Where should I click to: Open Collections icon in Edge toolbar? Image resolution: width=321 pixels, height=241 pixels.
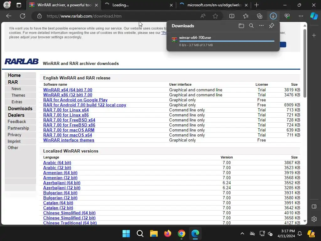(259, 16)
